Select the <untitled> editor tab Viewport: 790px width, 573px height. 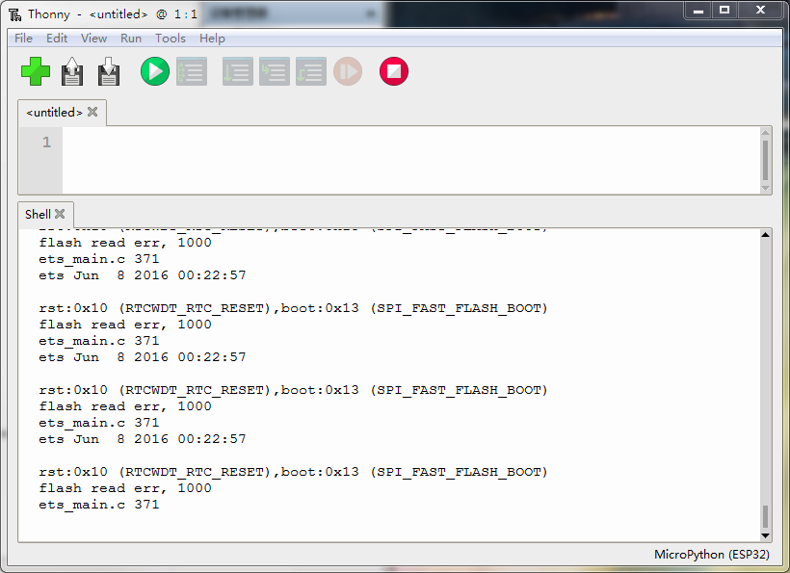point(53,113)
